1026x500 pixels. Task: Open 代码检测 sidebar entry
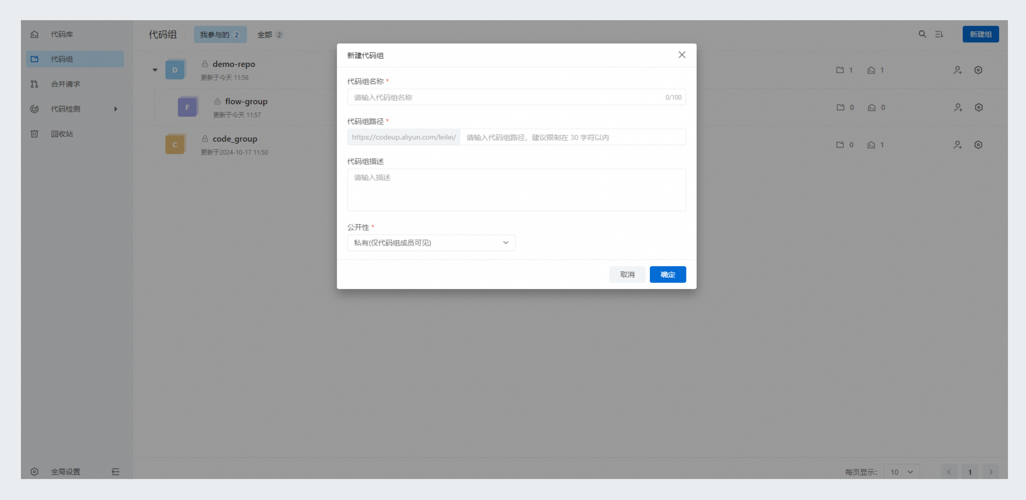tap(75, 108)
